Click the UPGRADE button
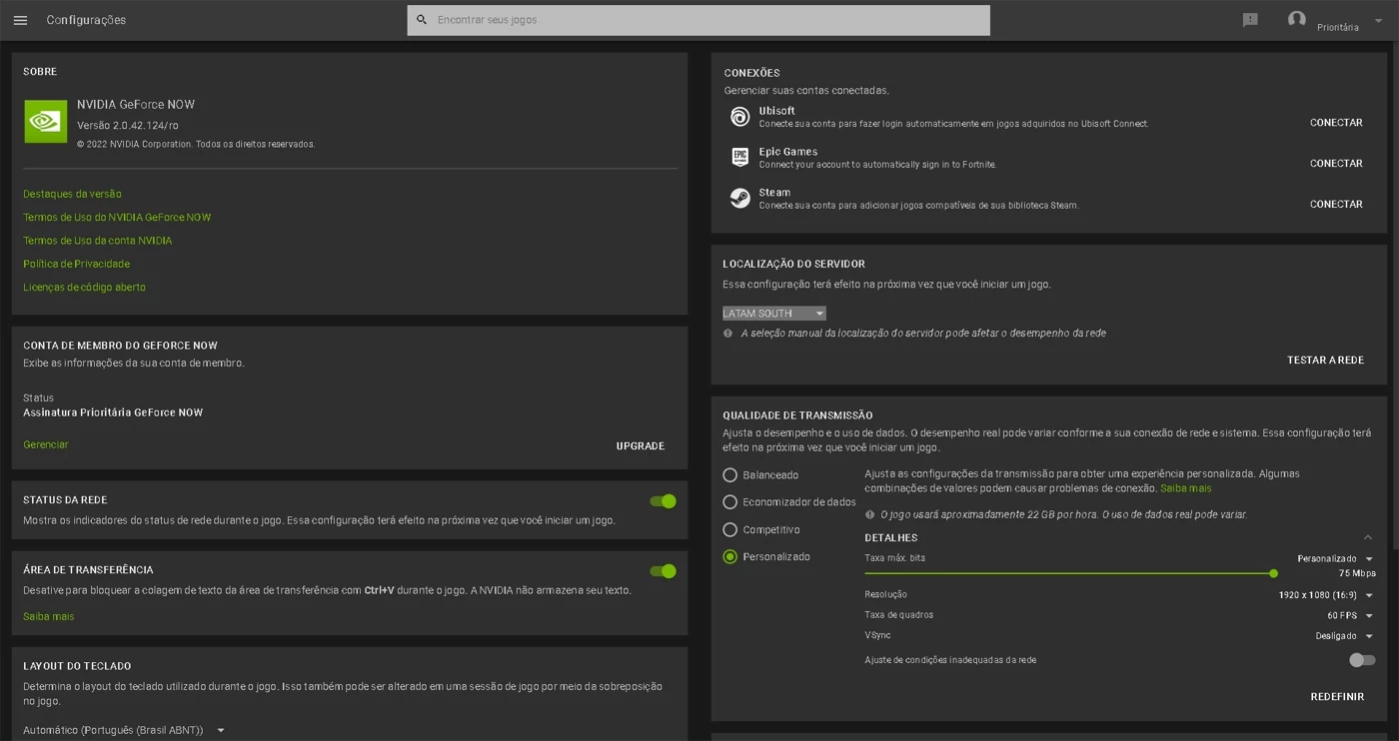Screen dimensions: 1399x741 tap(641, 446)
